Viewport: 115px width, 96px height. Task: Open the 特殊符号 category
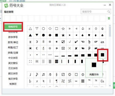13,27
